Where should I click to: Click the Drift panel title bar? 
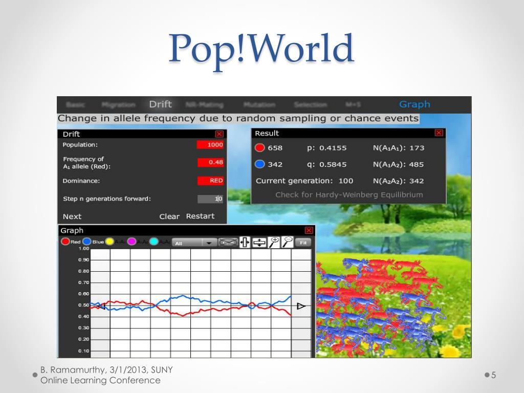[142, 134]
